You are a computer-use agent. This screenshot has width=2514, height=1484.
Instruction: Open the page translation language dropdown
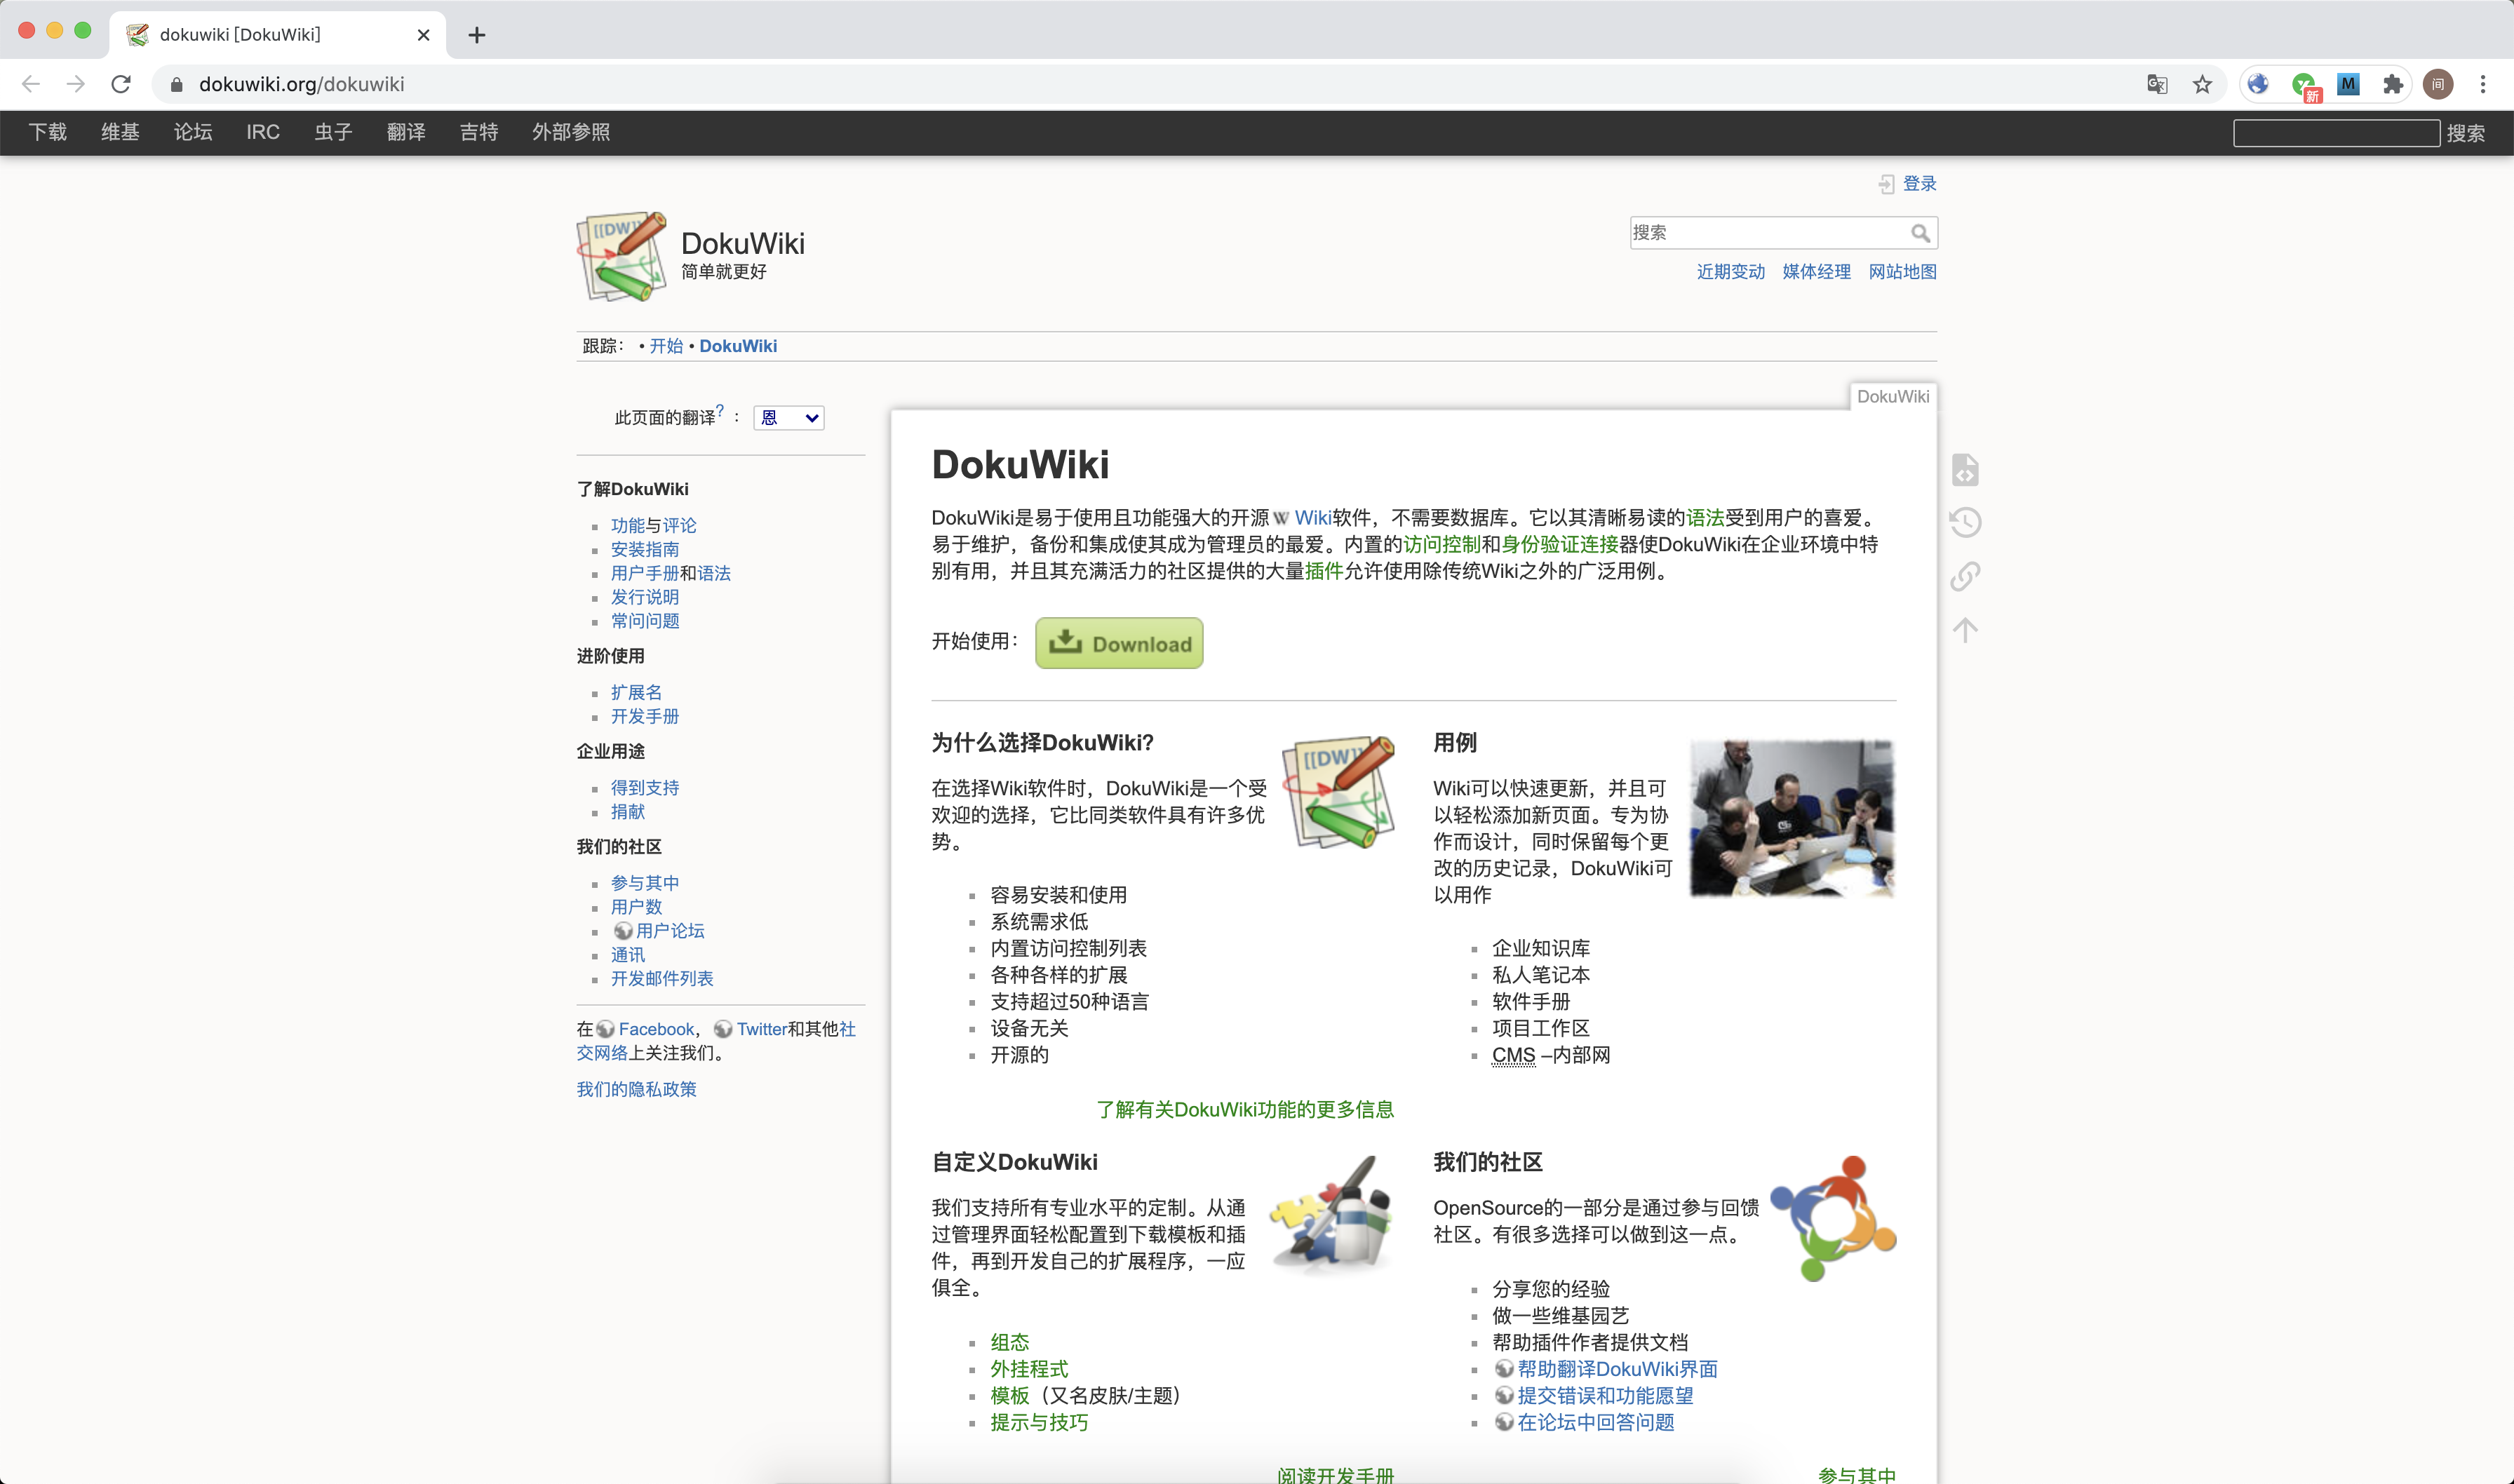tap(789, 418)
